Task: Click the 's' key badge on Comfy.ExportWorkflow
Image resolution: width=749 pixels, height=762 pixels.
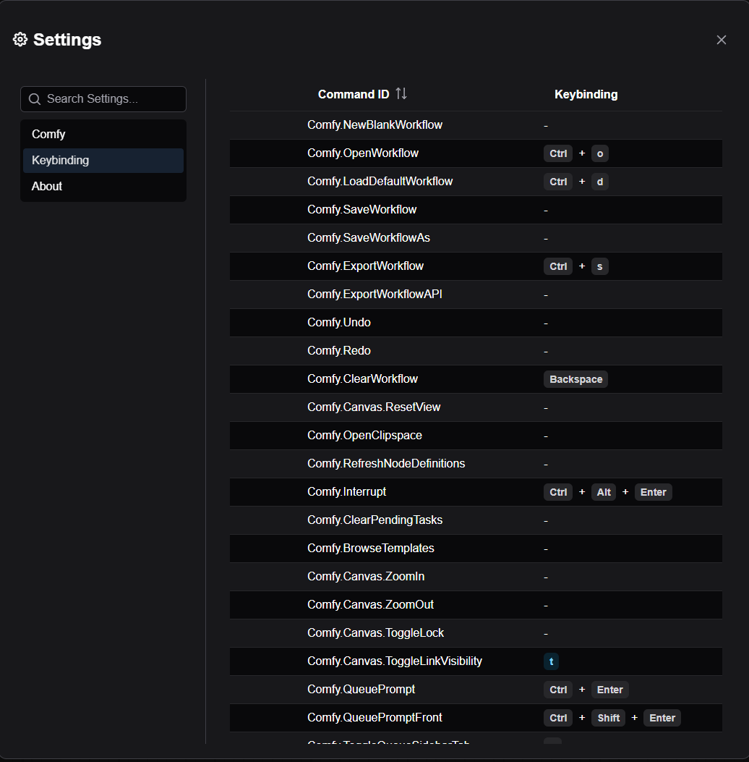Action: [599, 266]
